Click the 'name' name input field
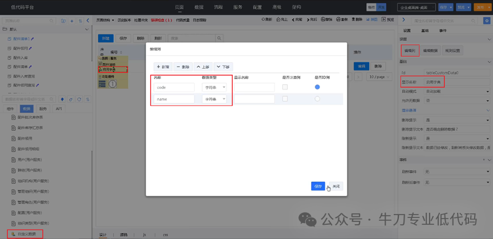This screenshot has height=239, width=493. click(174, 99)
